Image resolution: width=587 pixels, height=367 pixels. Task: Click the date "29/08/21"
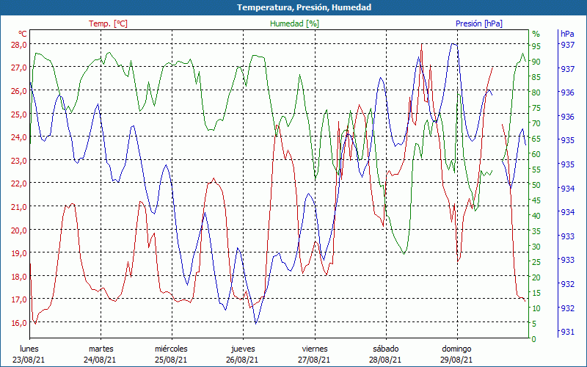point(456,360)
